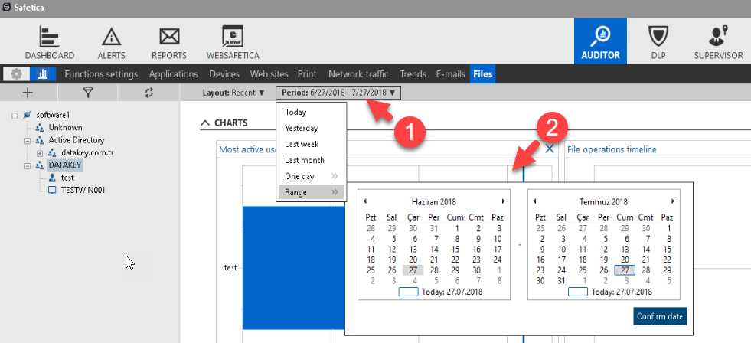Click the File operations timeline title
Image resolution: width=751 pixels, height=343 pixels.
coord(612,149)
